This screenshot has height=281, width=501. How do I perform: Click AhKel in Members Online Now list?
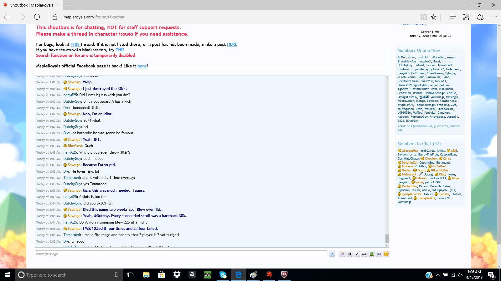402,57
